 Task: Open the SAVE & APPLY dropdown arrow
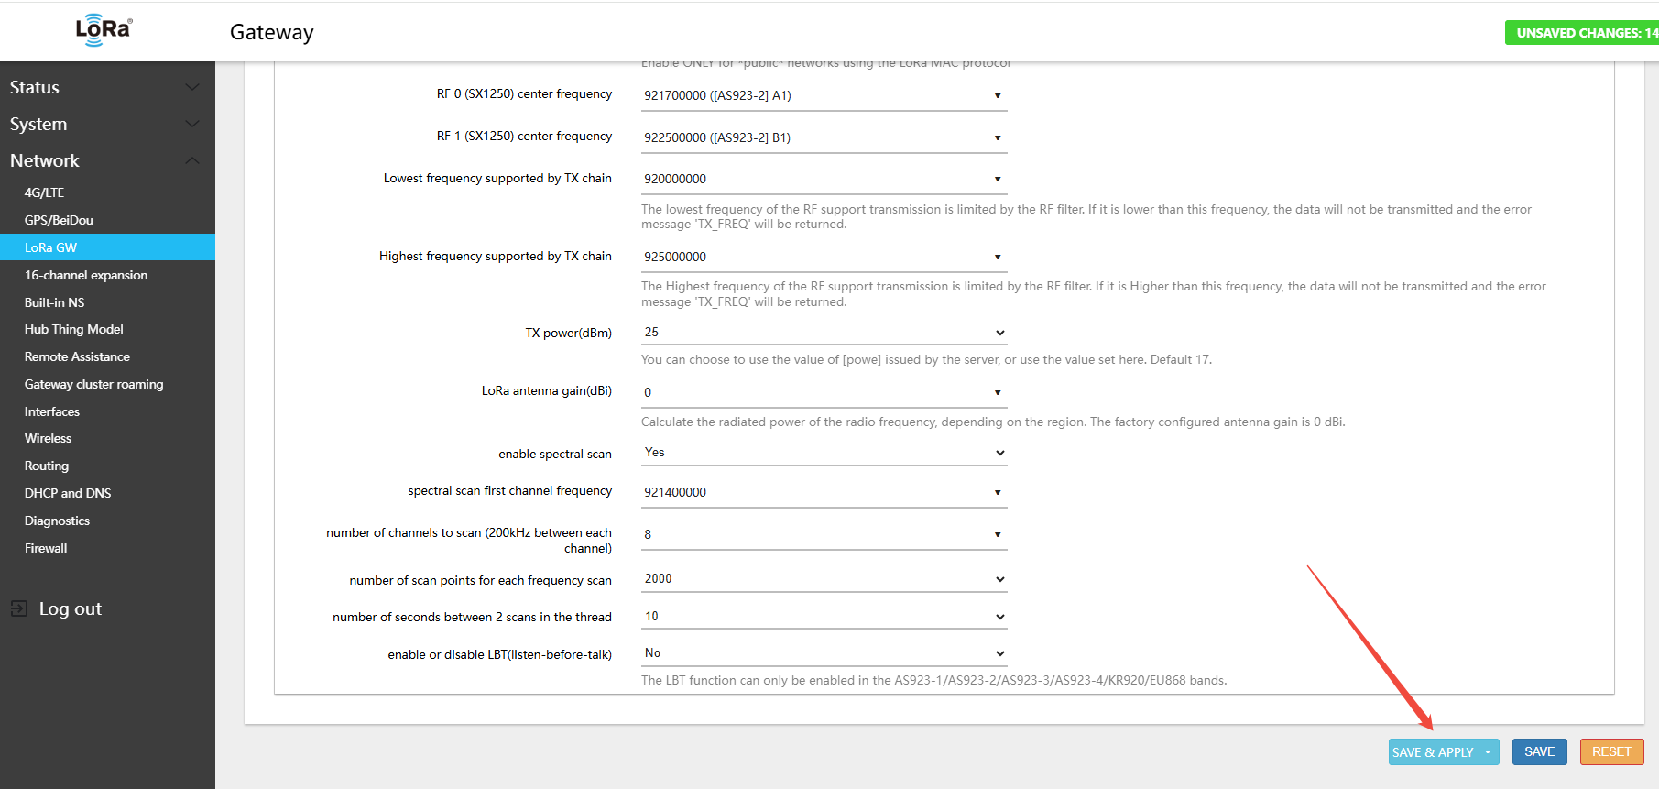pyautogui.click(x=1488, y=752)
